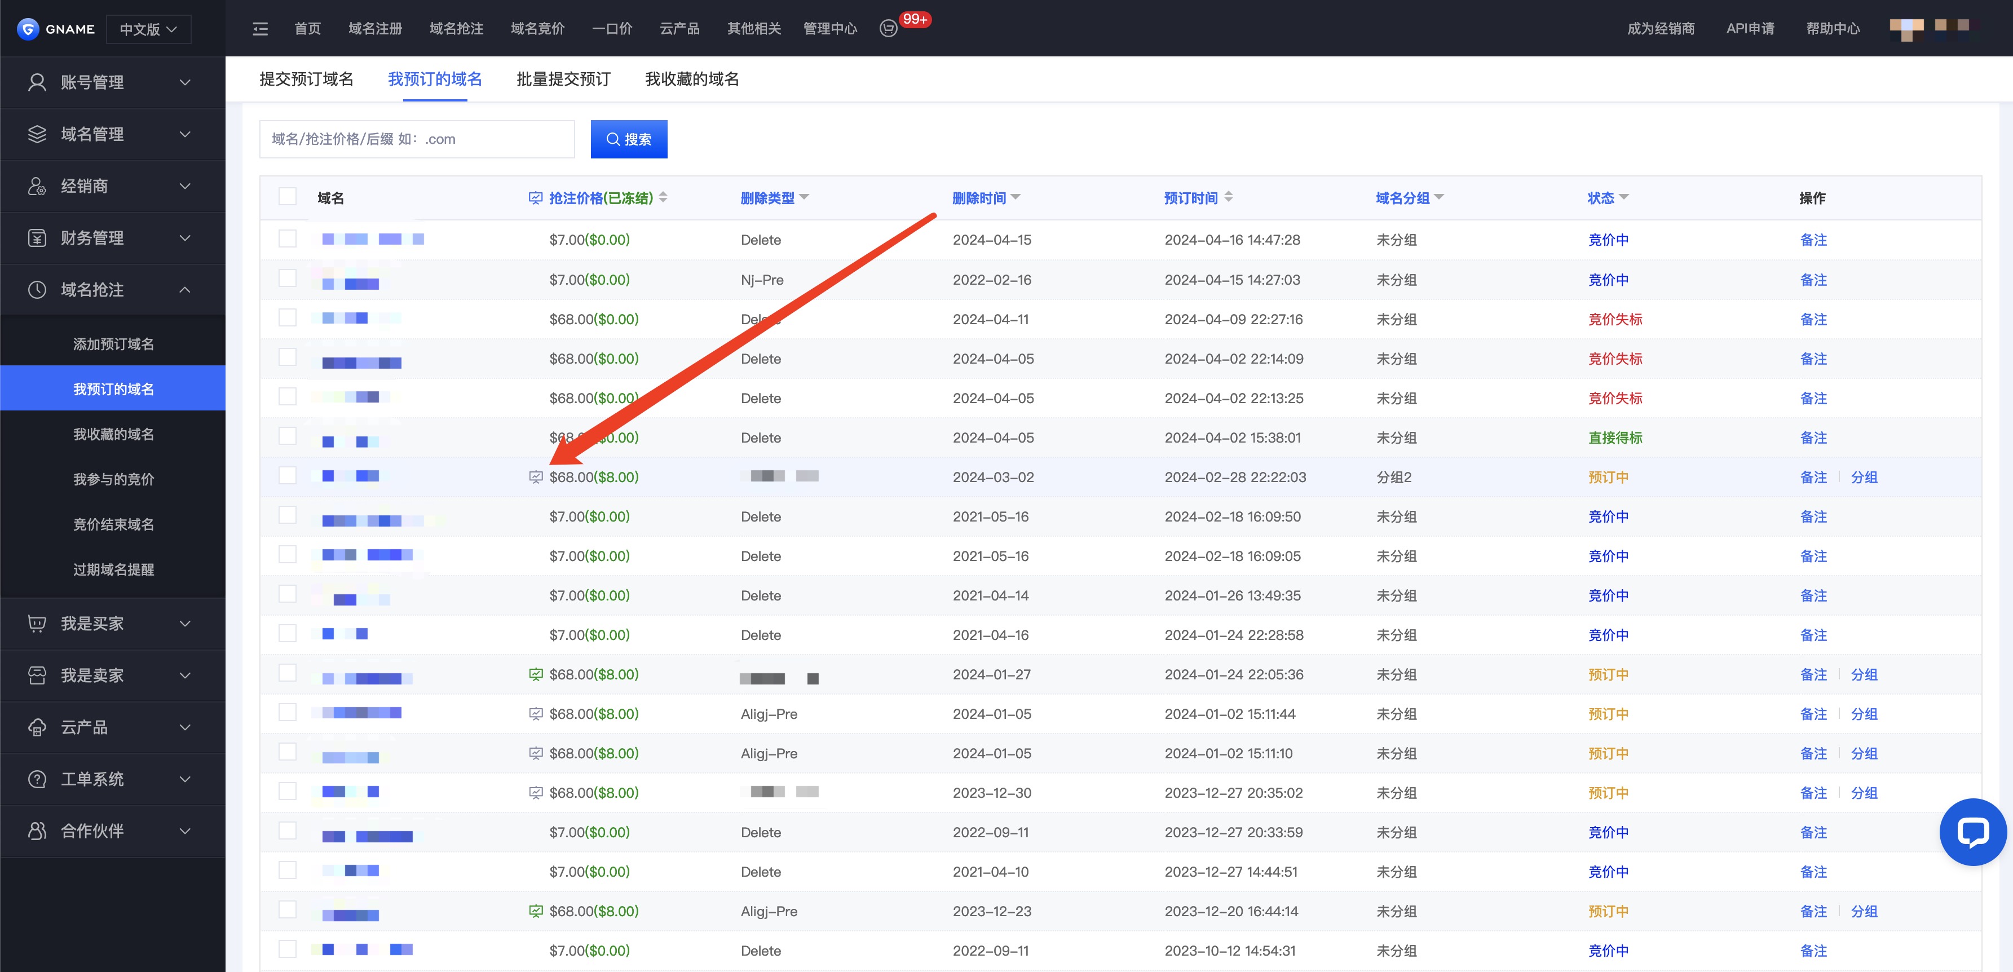Open the messages icon with 99+ badge
2013x972 pixels.
pyautogui.click(x=889, y=29)
